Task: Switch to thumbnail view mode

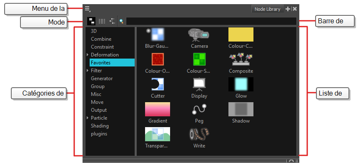Action: tap(91, 21)
